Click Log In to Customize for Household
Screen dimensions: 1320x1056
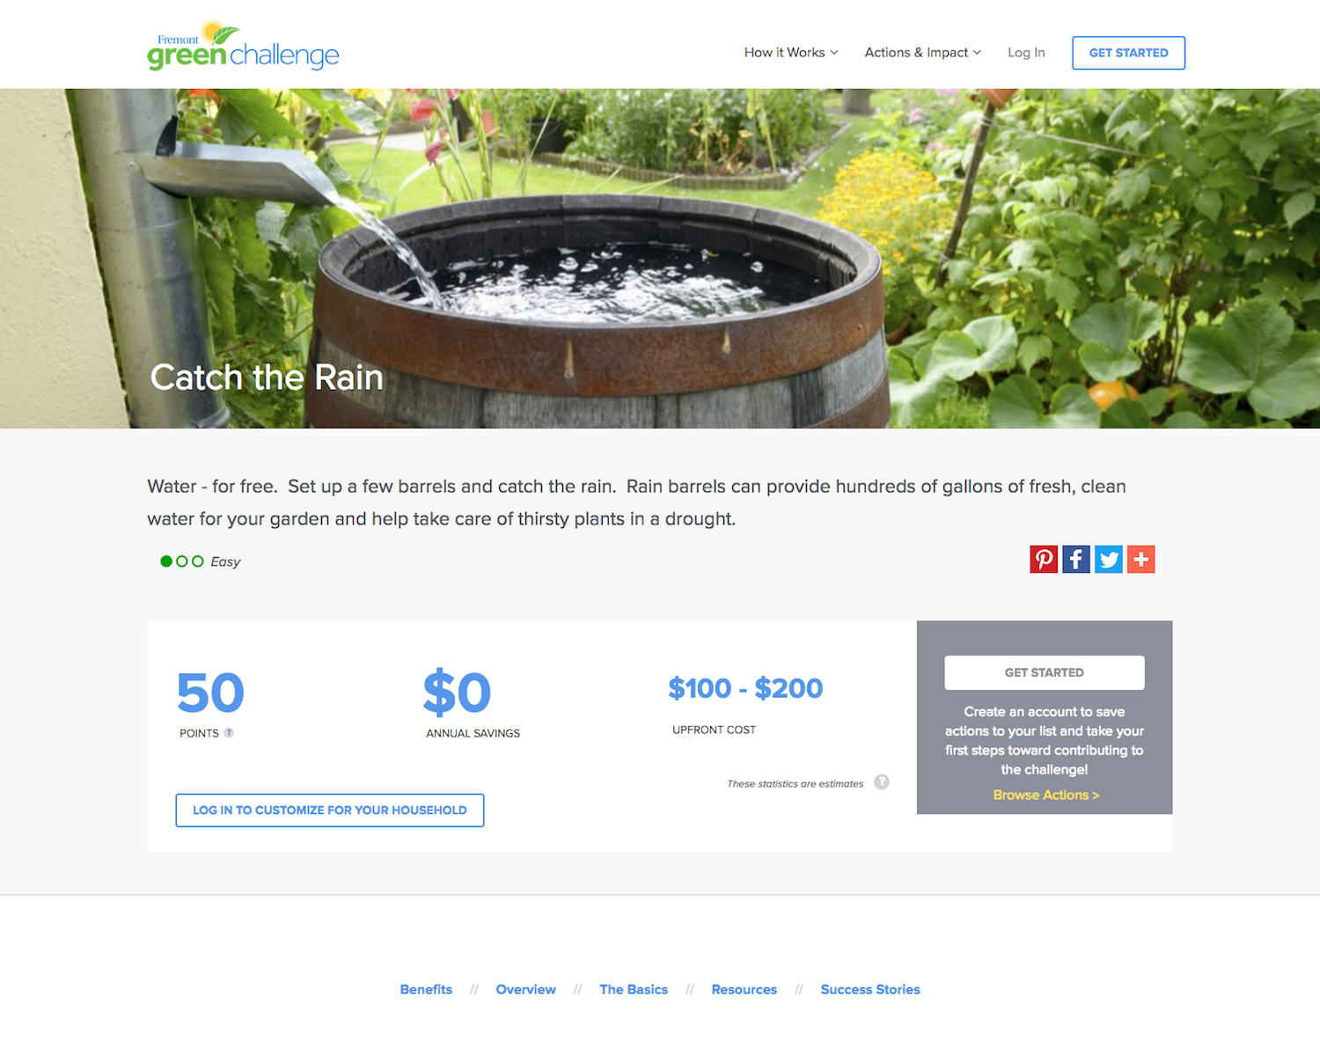[x=330, y=810]
